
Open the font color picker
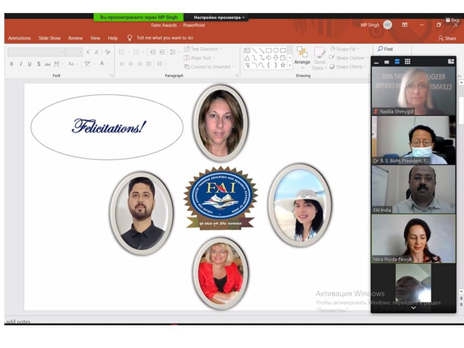[x=102, y=64]
